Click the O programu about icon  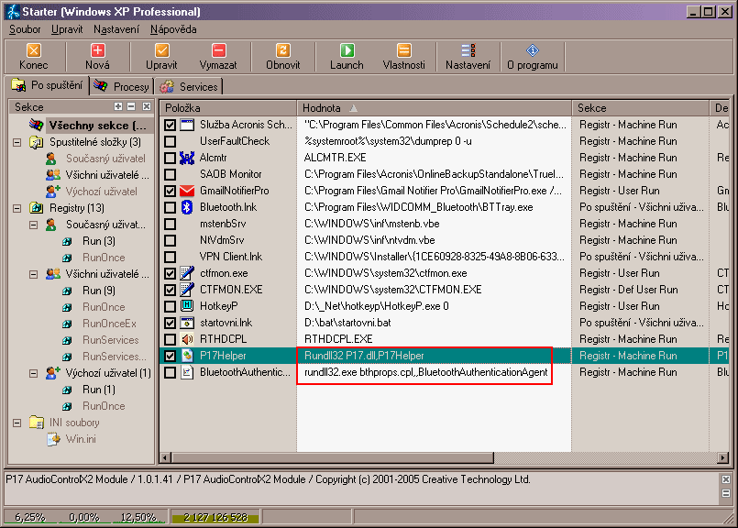pos(533,50)
